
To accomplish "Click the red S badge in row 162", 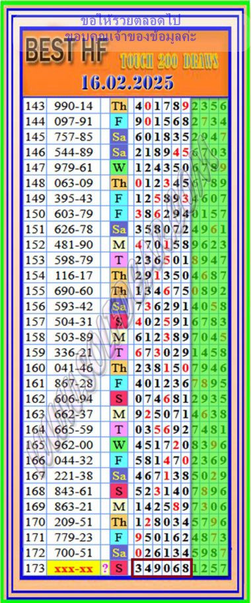I will click(119, 399).
